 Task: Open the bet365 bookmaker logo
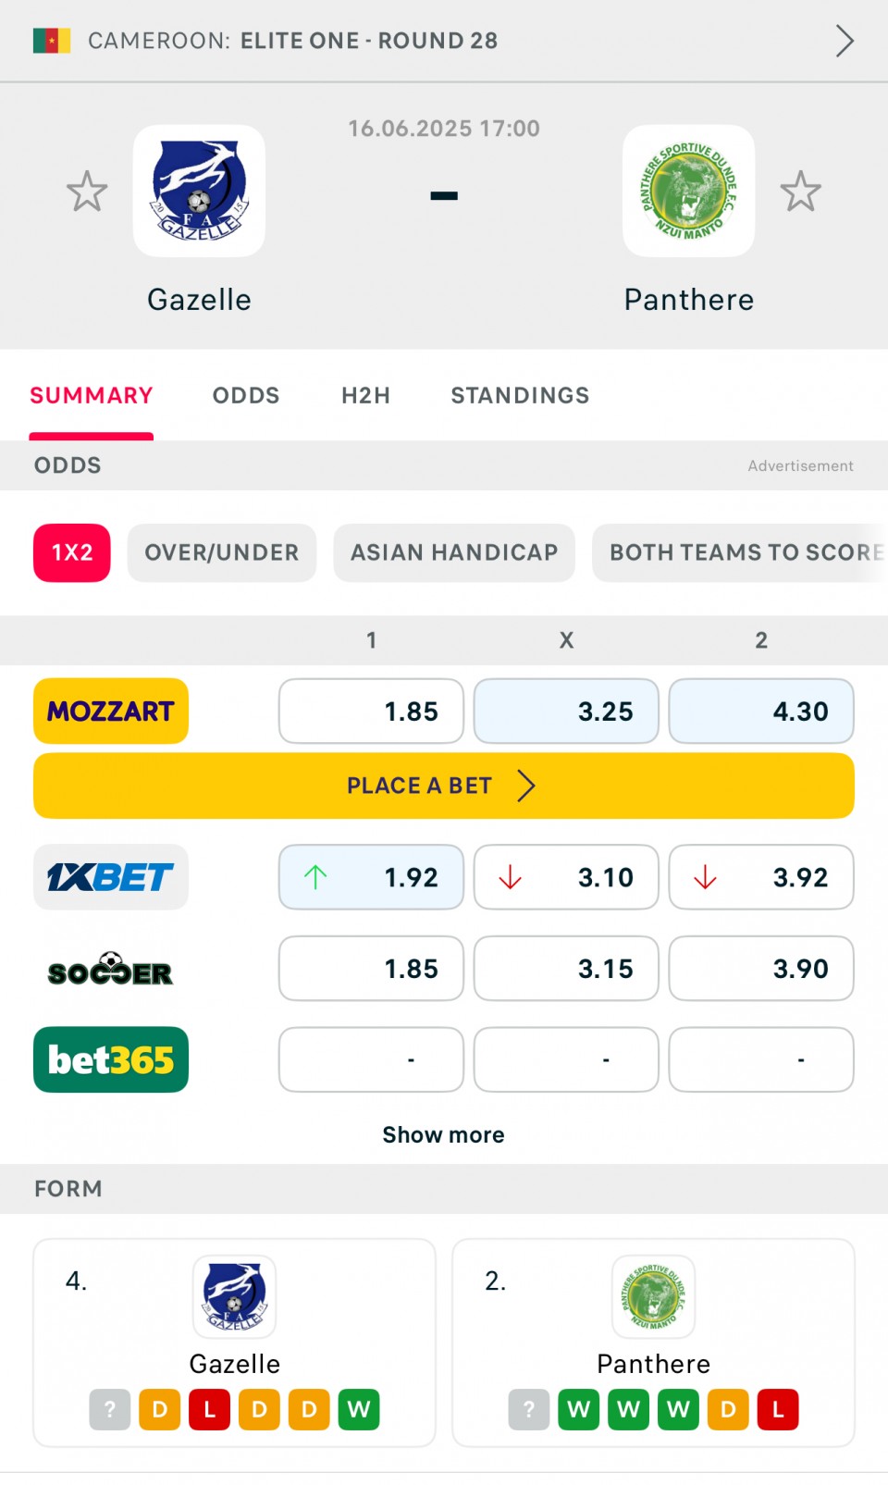point(111,1059)
